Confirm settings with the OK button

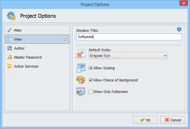(x=145, y=120)
